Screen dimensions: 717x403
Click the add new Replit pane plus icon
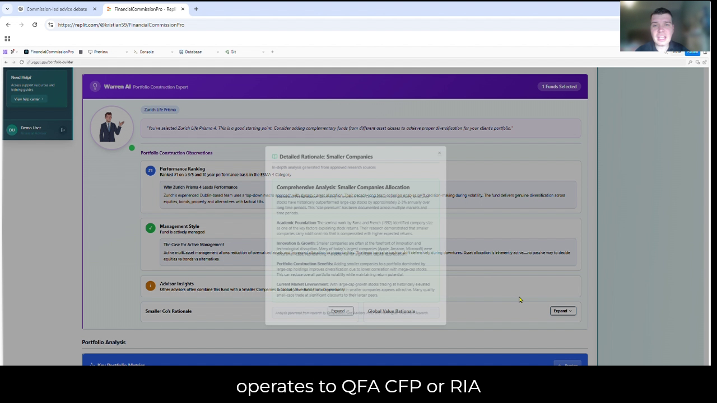(272, 51)
